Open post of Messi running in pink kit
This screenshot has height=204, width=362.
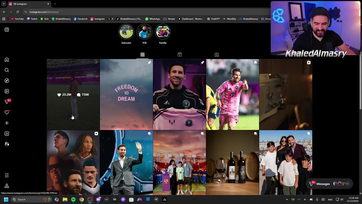pyautogui.click(x=232, y=94)
